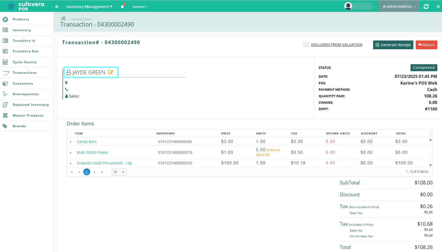Click the Transactions cart icon
Screen dimensions: 442x252
(6, 73)
